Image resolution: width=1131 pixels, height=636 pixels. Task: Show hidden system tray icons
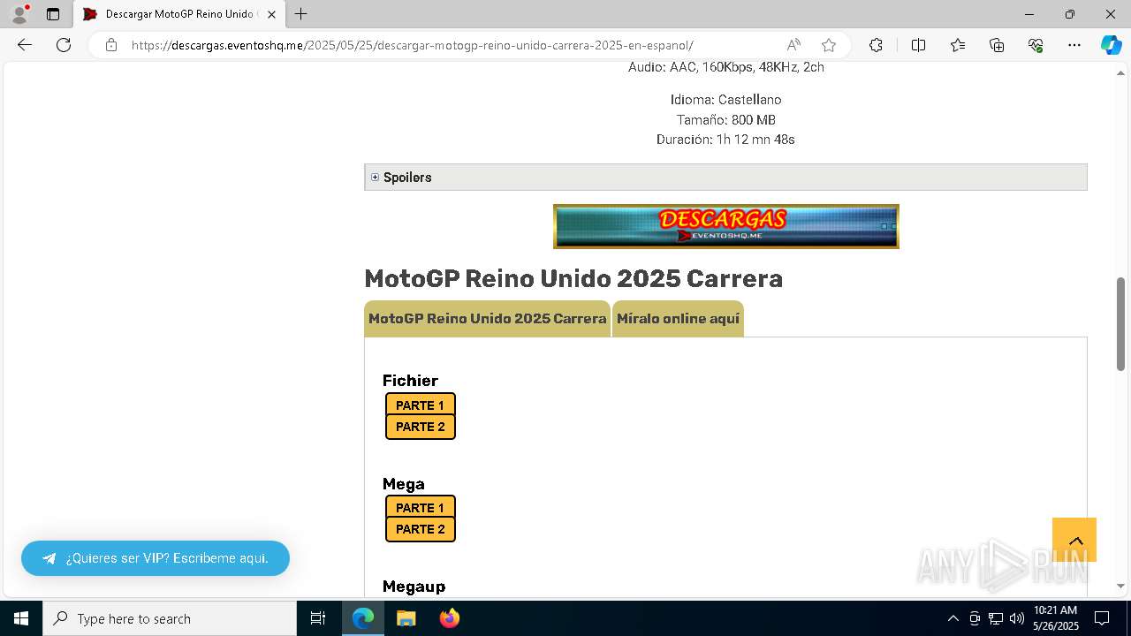[x=953, y=618]
